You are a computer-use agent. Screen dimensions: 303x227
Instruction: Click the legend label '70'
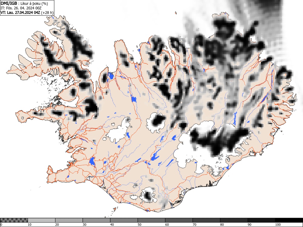coord(194,225)
